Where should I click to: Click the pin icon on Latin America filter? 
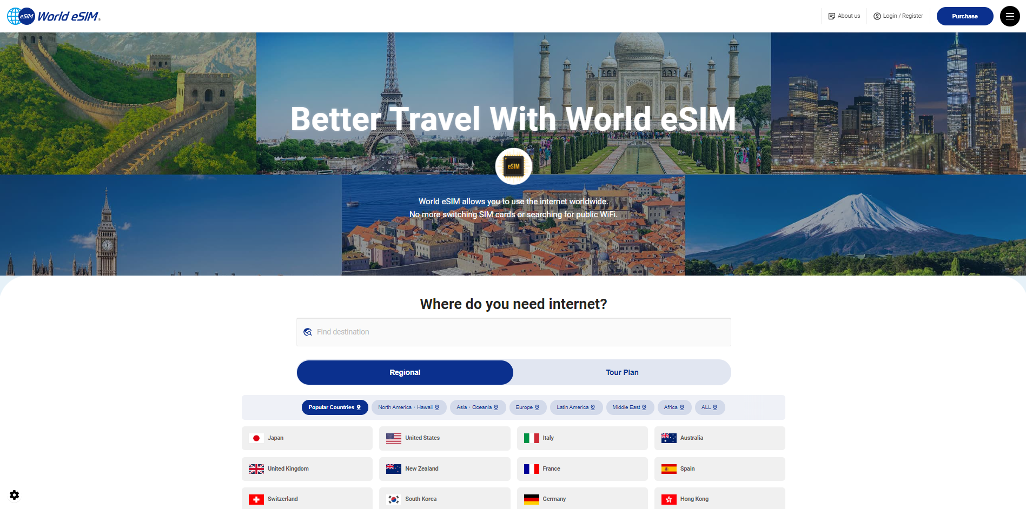tap(593, 407)
